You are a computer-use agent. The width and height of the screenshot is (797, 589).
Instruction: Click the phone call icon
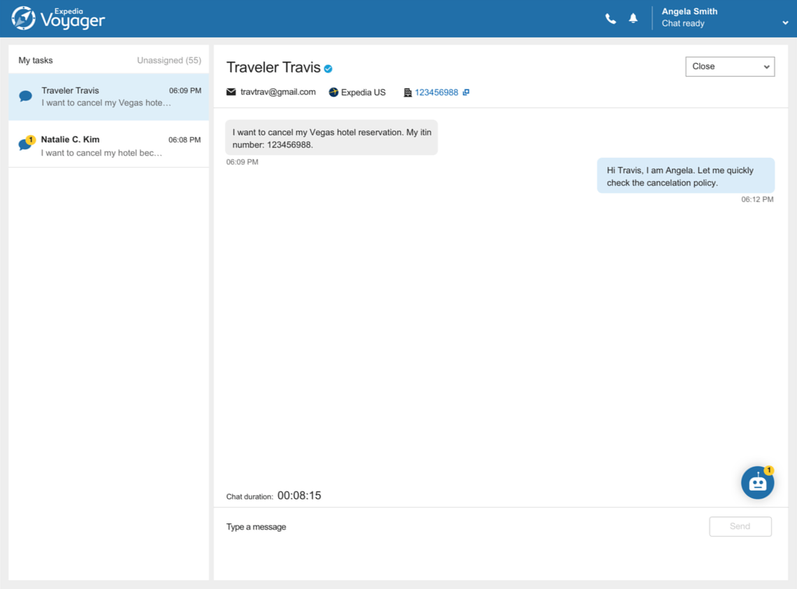(610, 19)
